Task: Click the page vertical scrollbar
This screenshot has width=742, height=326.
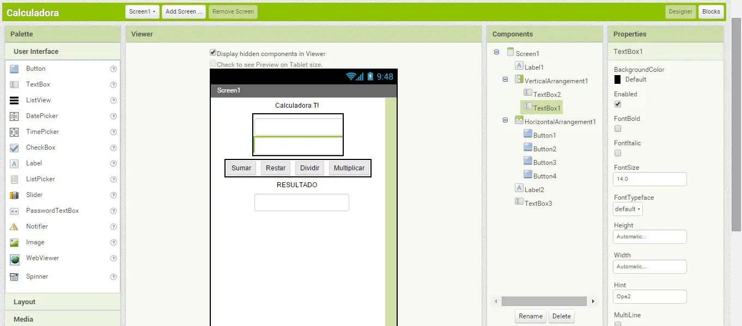Action: pos(736,125)
